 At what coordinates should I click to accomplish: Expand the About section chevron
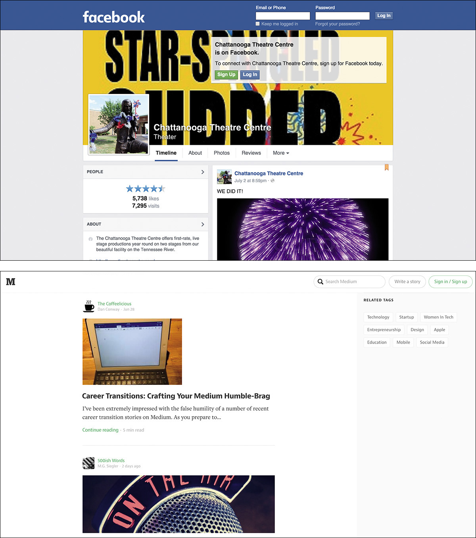203,224
